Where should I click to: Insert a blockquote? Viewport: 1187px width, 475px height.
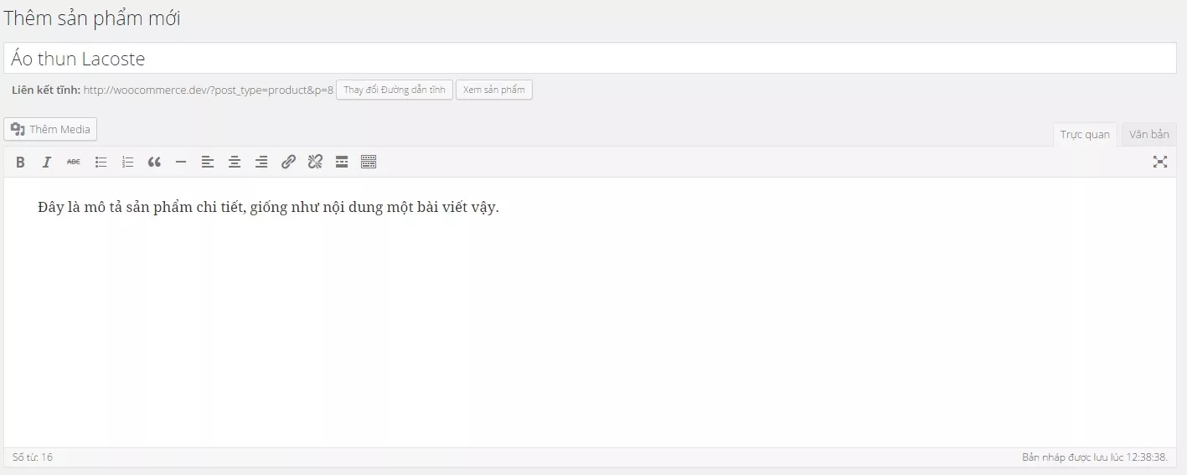(154, 163)
